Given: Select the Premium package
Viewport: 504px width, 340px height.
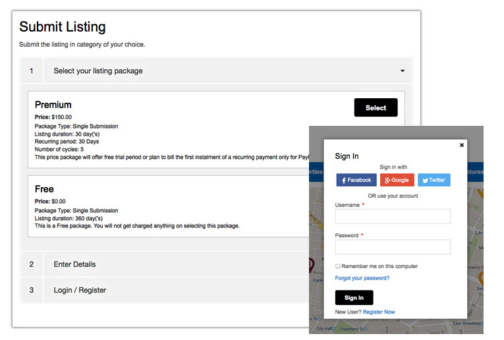Looking at the screenshot, I should tap(376, 107).
